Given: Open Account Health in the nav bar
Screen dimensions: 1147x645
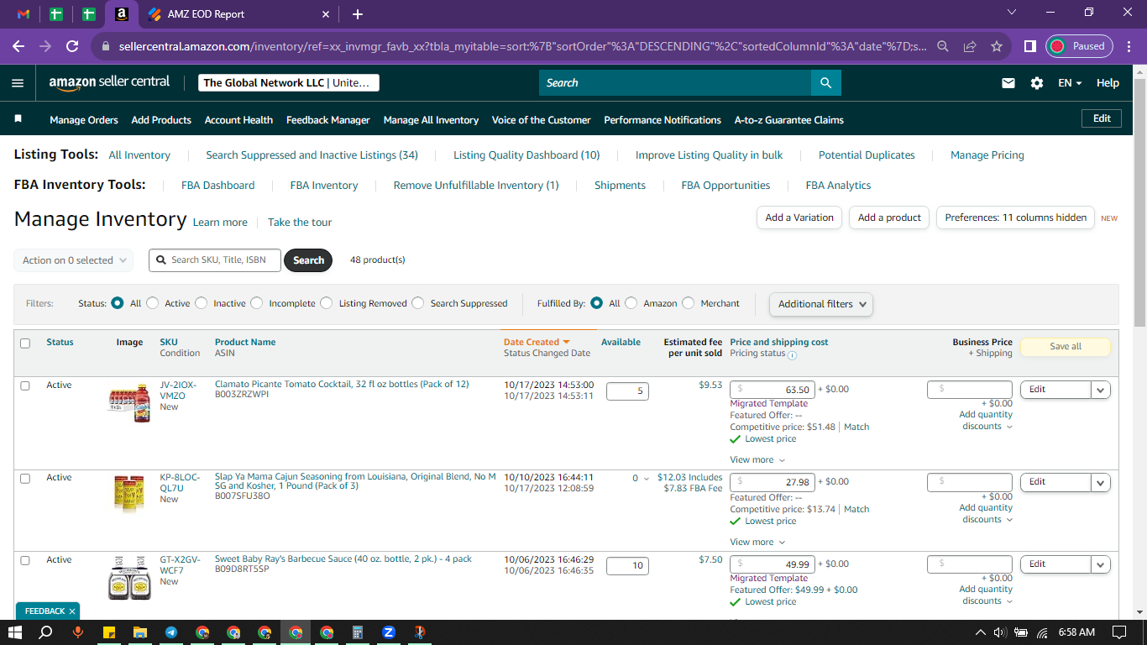Looking at the screenshot, I should tap(238, 120).
